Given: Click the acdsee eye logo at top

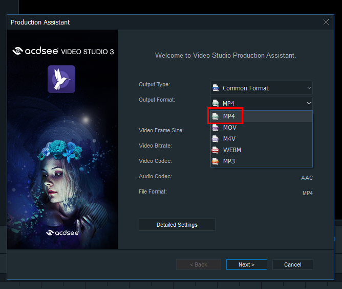Looking at the screenshot, I should click(x=18, y=51).
